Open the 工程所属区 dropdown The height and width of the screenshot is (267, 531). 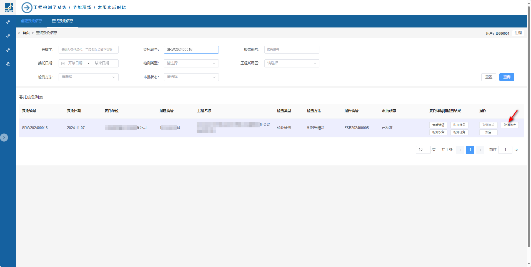click(292, 63)
